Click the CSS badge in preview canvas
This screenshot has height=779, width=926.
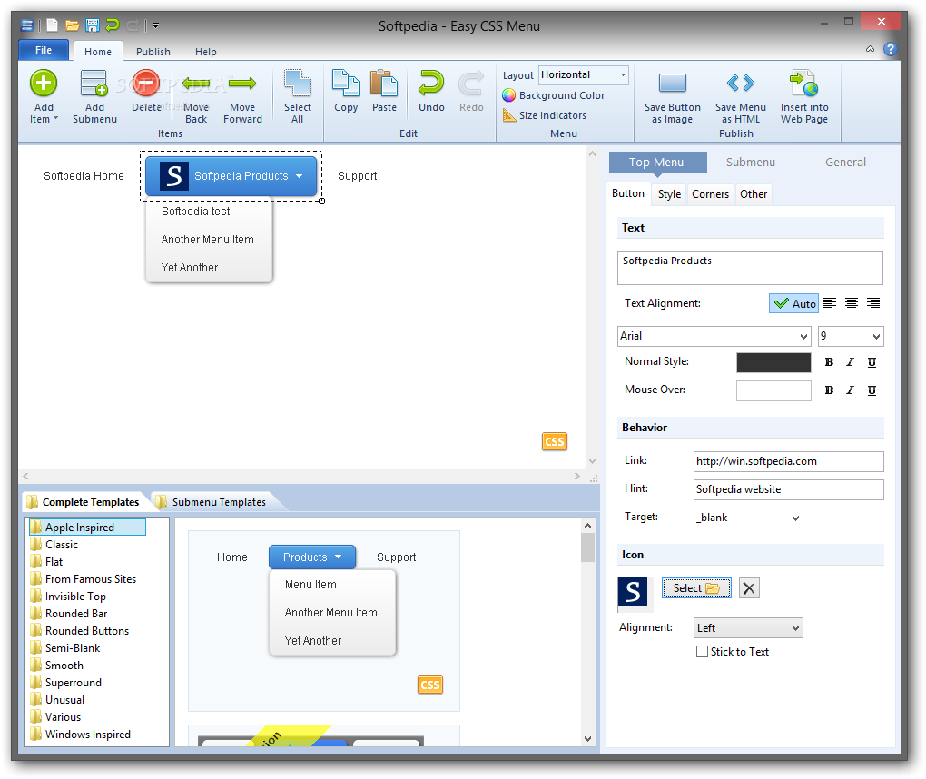555,441
